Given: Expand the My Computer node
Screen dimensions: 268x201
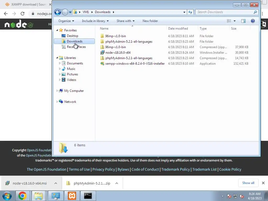Looking at the screenshot, I should pos(57,91).
